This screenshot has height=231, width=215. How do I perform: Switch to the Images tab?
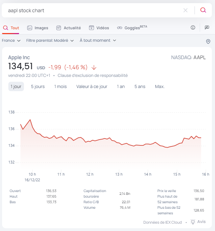coord(38,28)
